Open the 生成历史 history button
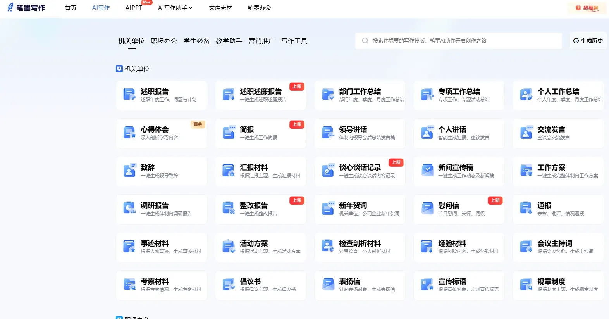Image resolution: width=609 pixels, height=319 pixels. (x=588, y=41)
